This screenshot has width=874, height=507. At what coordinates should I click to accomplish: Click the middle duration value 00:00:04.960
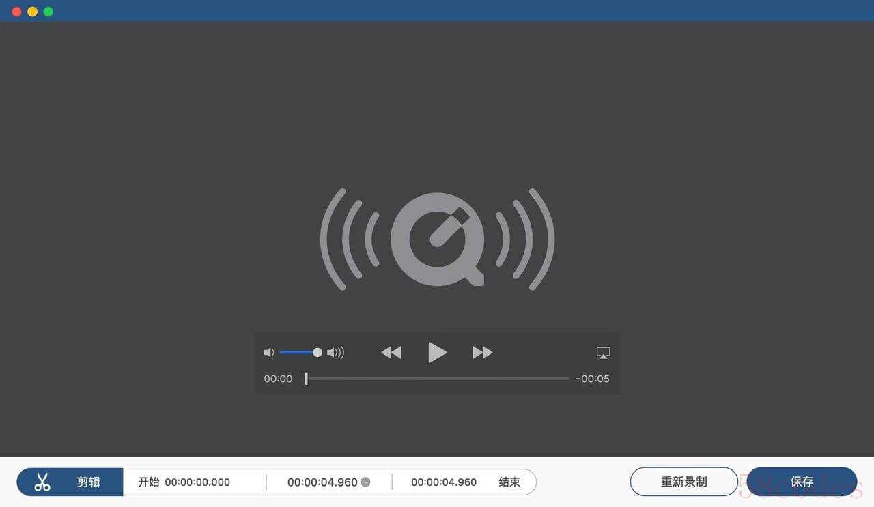click(x=322, y=482)
